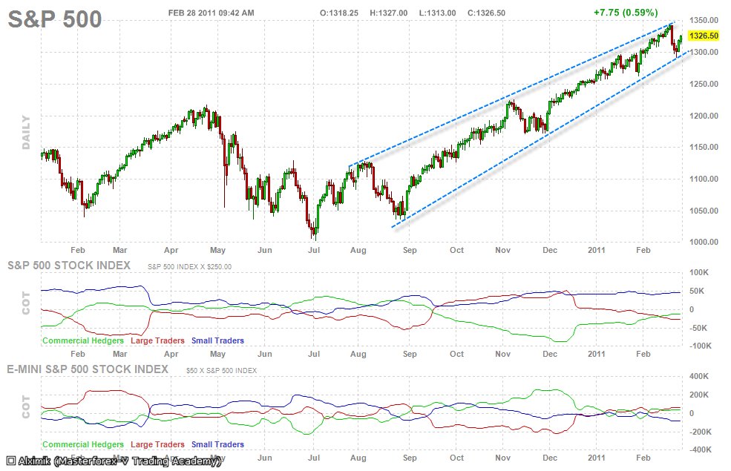The image size is (731, 471).
Task: Click the 1000.00 price axis label
Action: (x=704, y=242)
